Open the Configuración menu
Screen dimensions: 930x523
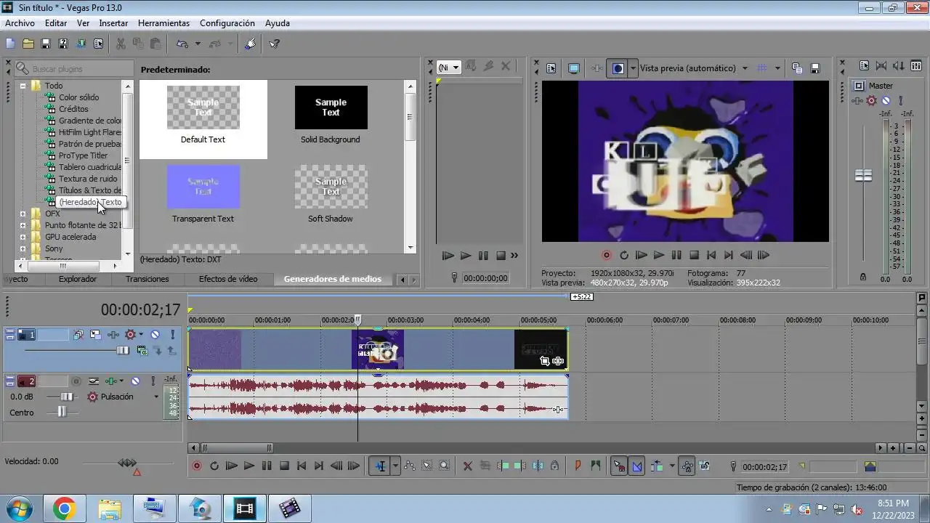227,23
